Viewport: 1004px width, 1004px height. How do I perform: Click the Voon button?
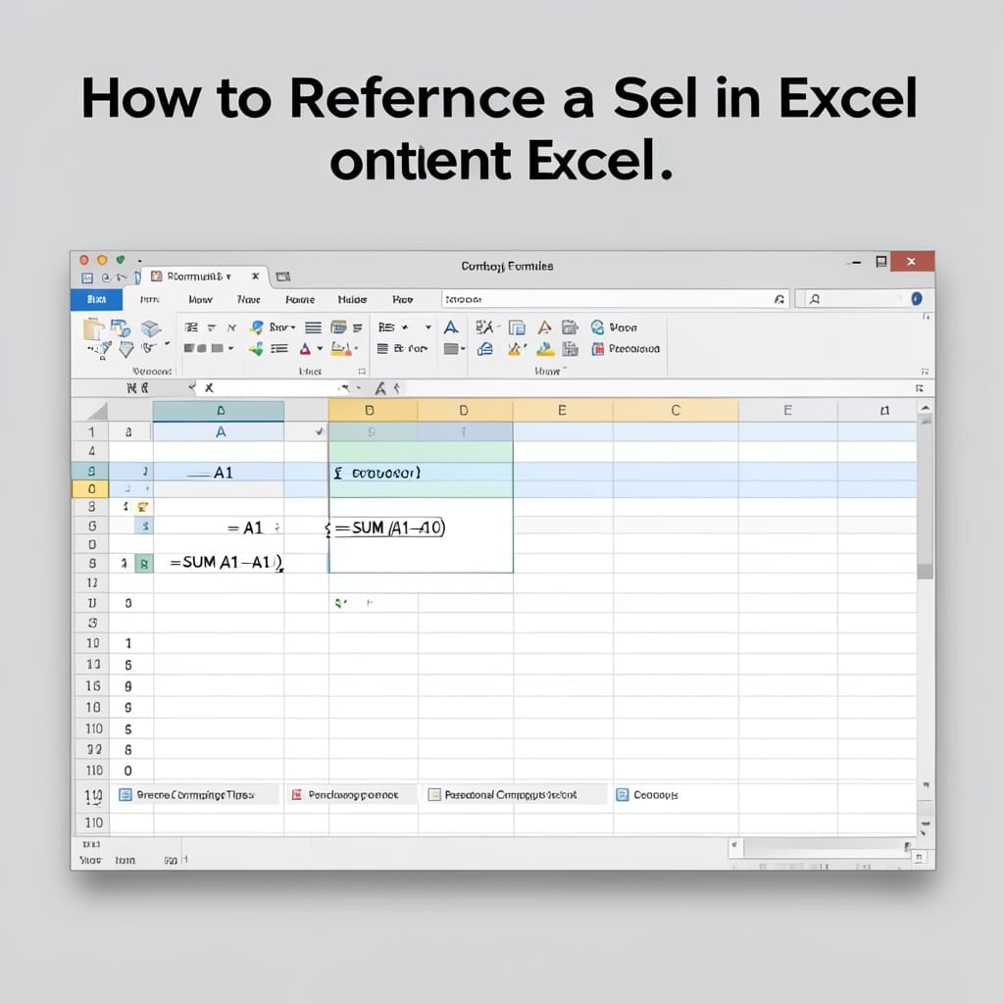point(615,327)
